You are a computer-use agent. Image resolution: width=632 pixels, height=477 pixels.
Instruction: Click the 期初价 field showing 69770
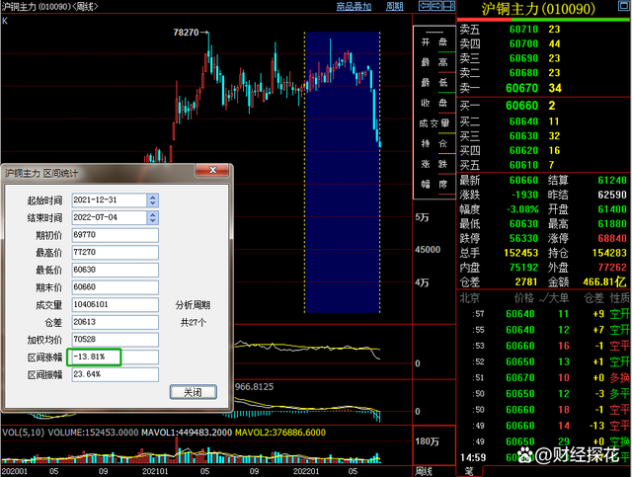[116, 235]
